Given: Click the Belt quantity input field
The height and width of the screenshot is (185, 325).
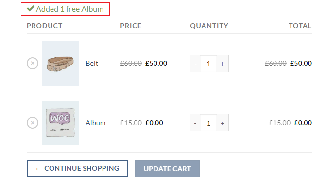Looking at the screenshot, I should point(208,64).
